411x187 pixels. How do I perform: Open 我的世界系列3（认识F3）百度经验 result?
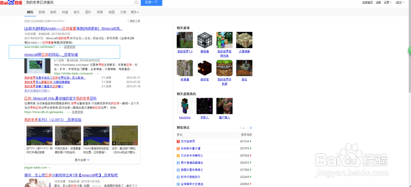pyautogui.click(x=53, y=120)
